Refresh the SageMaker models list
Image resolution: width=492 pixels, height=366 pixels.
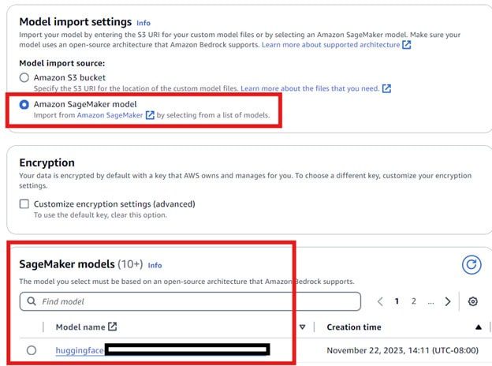(x=471, y=264)
